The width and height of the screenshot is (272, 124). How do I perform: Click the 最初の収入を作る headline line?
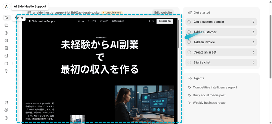point(100,70)
